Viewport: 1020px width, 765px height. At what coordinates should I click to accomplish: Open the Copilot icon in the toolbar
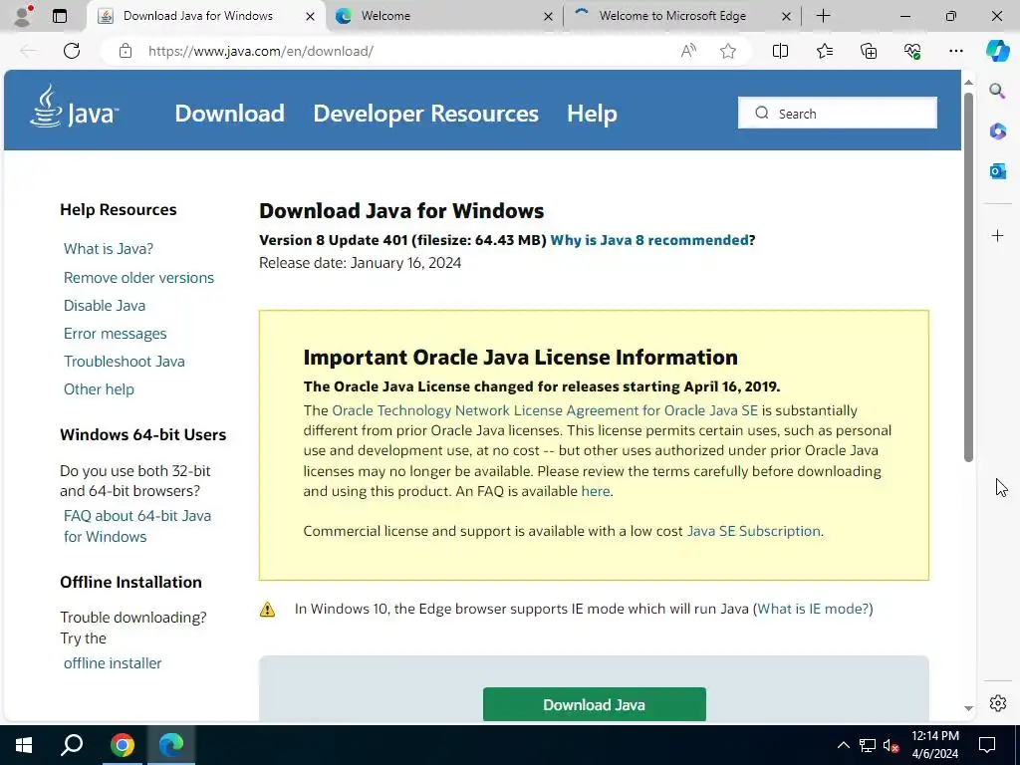tap(997, 51)
